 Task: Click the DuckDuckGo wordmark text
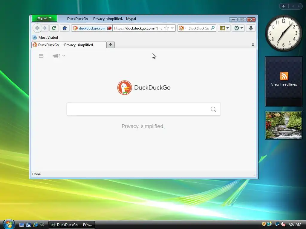[x=152, y=88]
